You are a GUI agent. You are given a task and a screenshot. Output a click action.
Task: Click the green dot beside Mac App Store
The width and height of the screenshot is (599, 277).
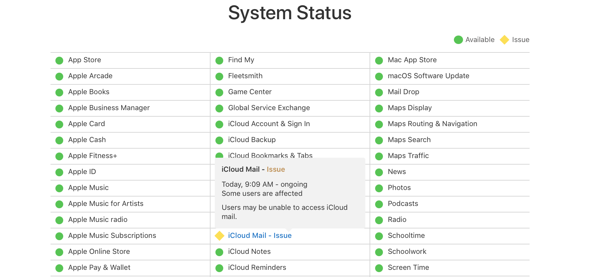(x=379, y=60)
